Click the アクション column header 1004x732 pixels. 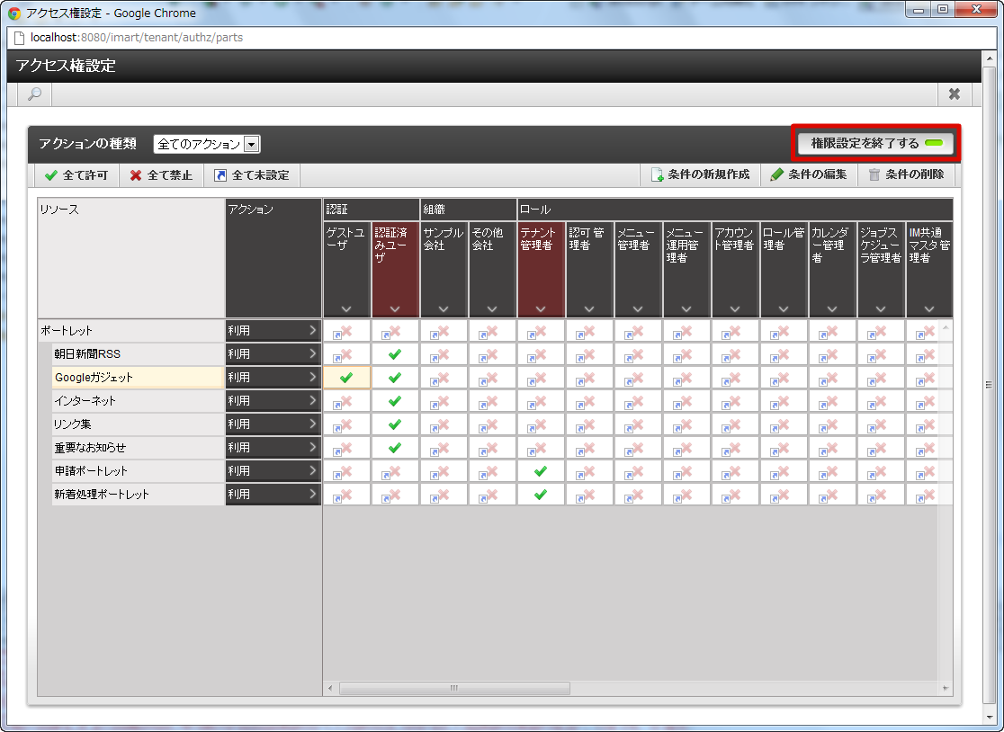coord(273,258)
